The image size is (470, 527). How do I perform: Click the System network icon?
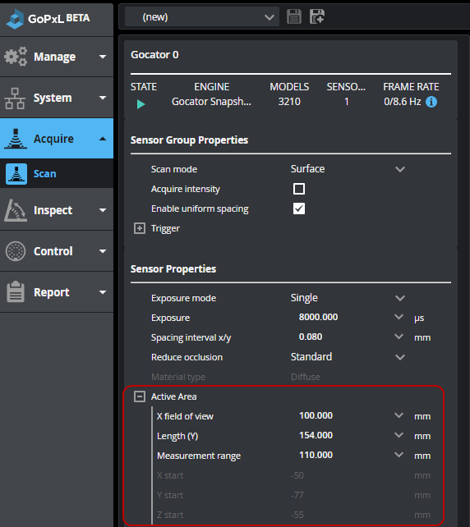click(15, 99)
